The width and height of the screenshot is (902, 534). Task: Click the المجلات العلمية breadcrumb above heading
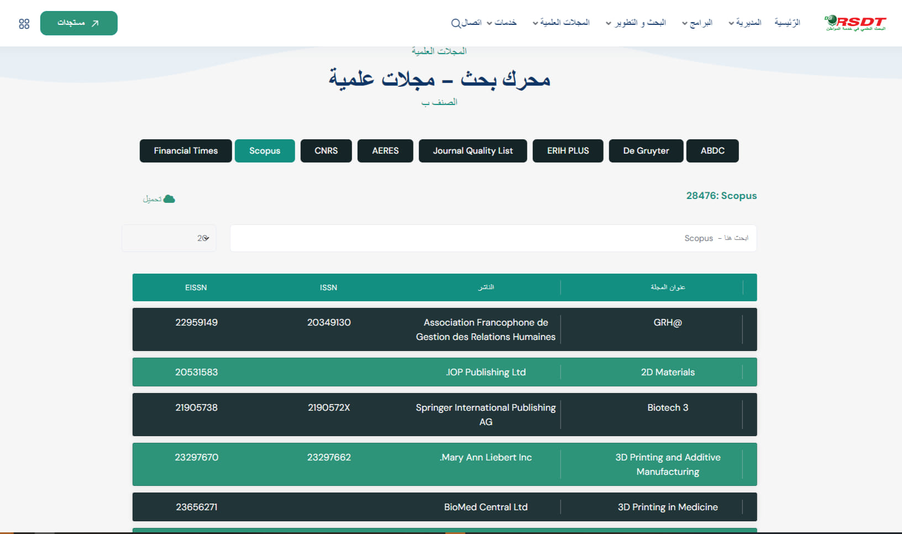439,51
